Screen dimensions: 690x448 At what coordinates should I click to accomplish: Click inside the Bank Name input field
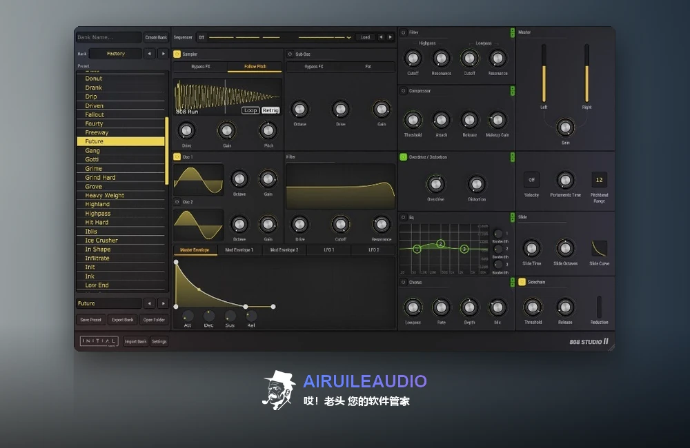(109, 37)
